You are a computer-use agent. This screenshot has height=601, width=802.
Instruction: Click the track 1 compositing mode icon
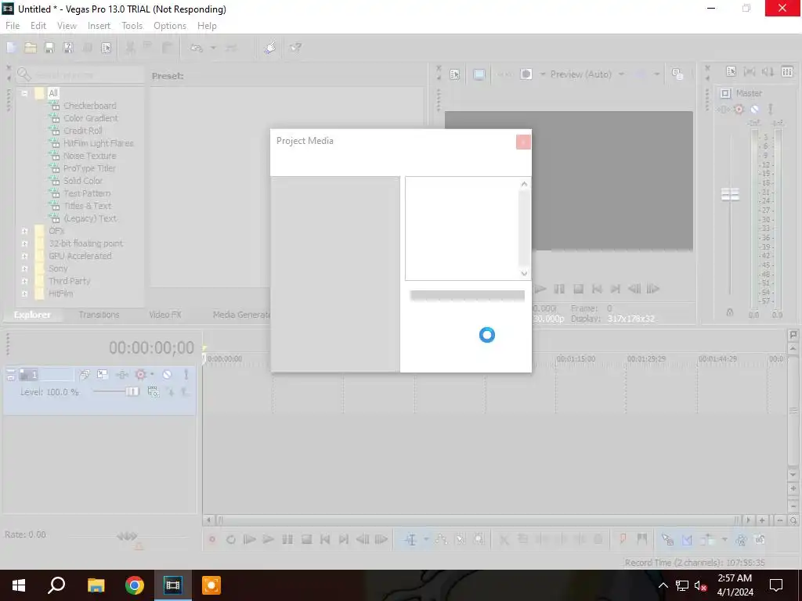coord(154,391)
